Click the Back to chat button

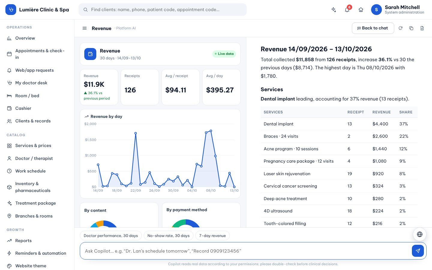[x=373, y=28]
